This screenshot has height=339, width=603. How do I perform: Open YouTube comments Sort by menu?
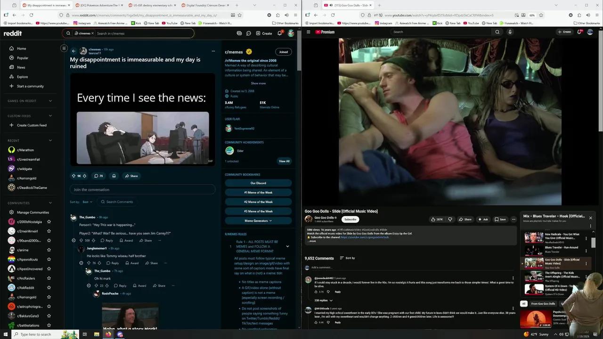[347, 258]
